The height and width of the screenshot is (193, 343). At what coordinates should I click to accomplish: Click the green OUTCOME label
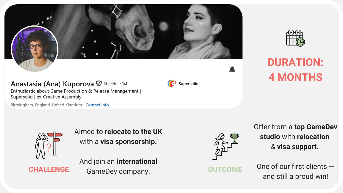tap(225, 169)
